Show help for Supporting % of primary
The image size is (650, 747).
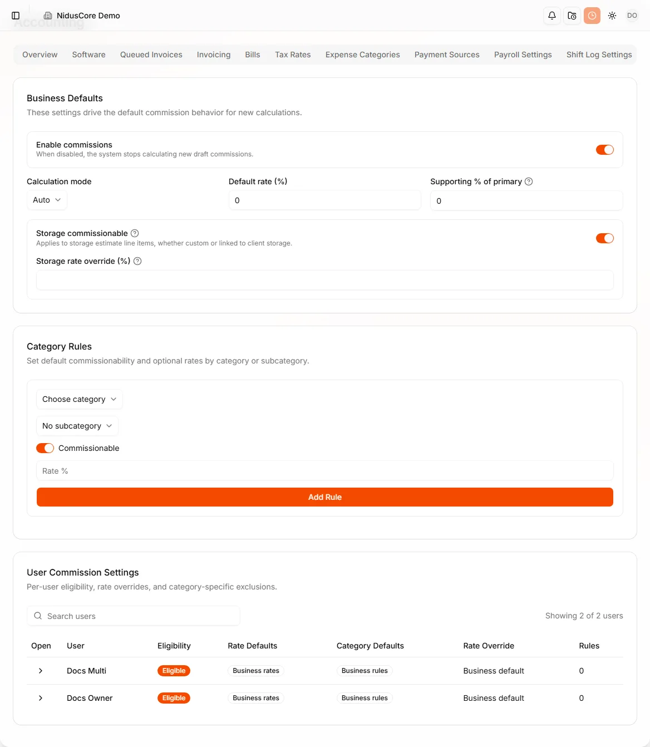tap(529, 181)
